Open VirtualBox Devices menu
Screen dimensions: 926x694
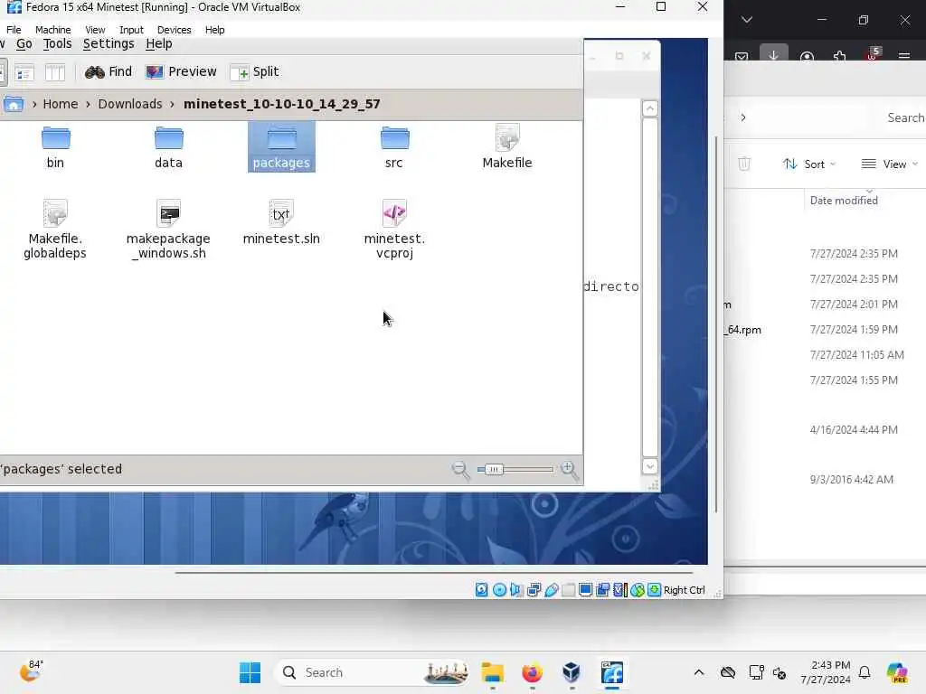[174, 30]
